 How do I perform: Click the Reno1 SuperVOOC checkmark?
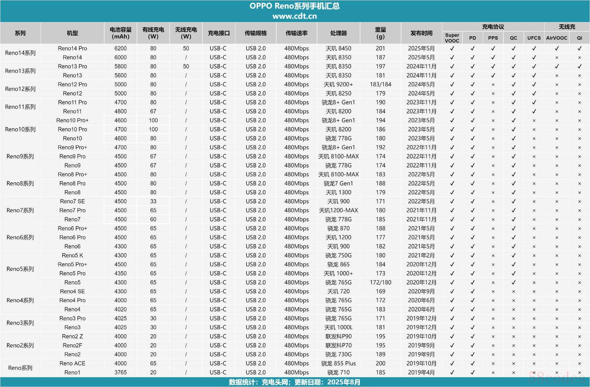[452, 372]
